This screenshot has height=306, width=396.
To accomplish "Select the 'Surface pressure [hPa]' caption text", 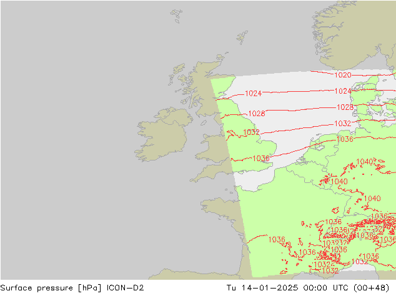I will pos(51,288).
